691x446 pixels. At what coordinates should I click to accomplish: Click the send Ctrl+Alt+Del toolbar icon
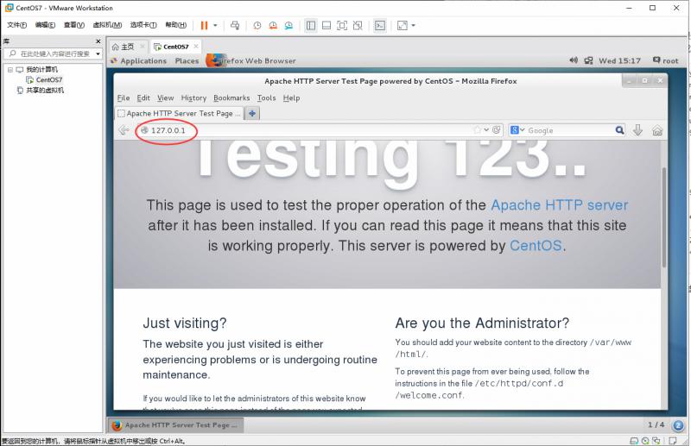click(x=235, y=26)
